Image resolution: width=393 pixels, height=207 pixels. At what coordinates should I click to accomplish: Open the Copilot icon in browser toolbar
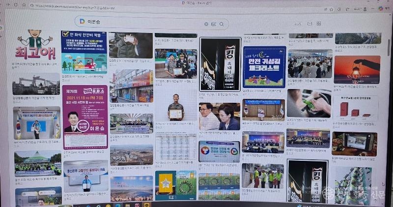(x=381, y=8)
